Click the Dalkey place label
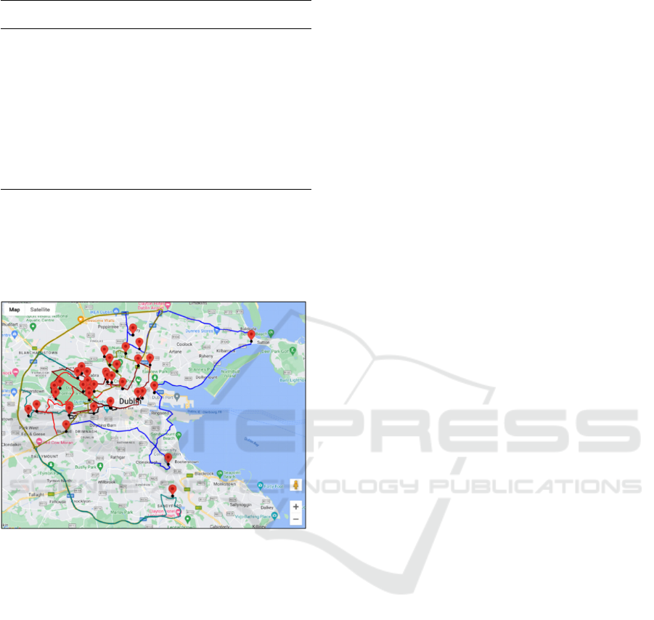 (x=267, y=507)
